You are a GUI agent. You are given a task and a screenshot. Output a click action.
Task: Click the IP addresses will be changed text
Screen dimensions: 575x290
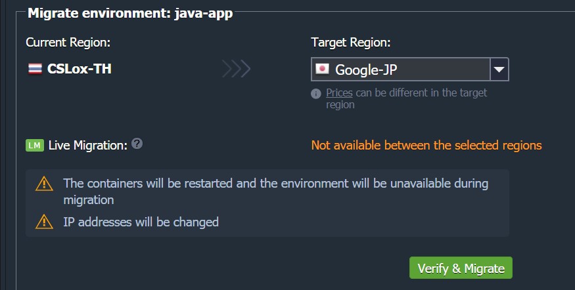[x=141, y=222]
